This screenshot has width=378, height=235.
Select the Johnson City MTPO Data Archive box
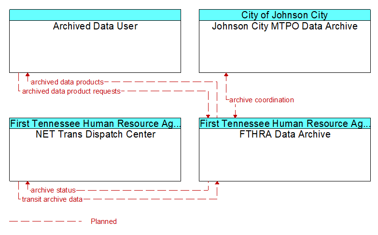pyautogui.click(x=285, y=41)
